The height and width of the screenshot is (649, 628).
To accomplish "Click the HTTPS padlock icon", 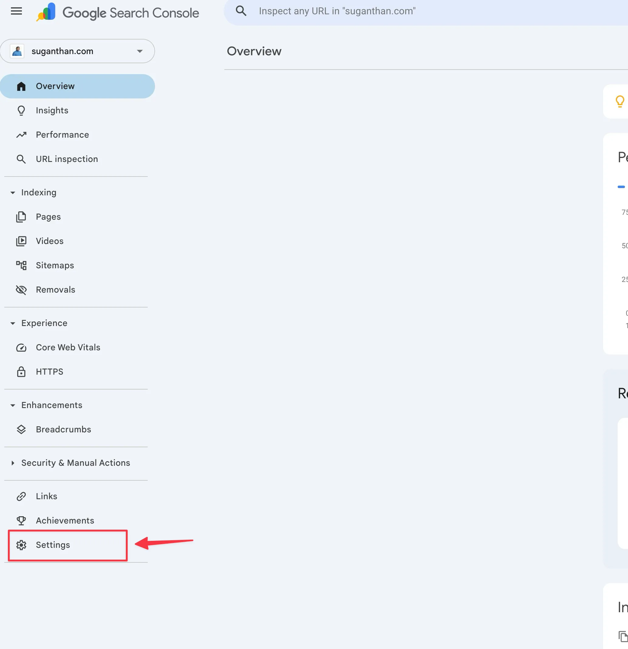I will (21, 372).
